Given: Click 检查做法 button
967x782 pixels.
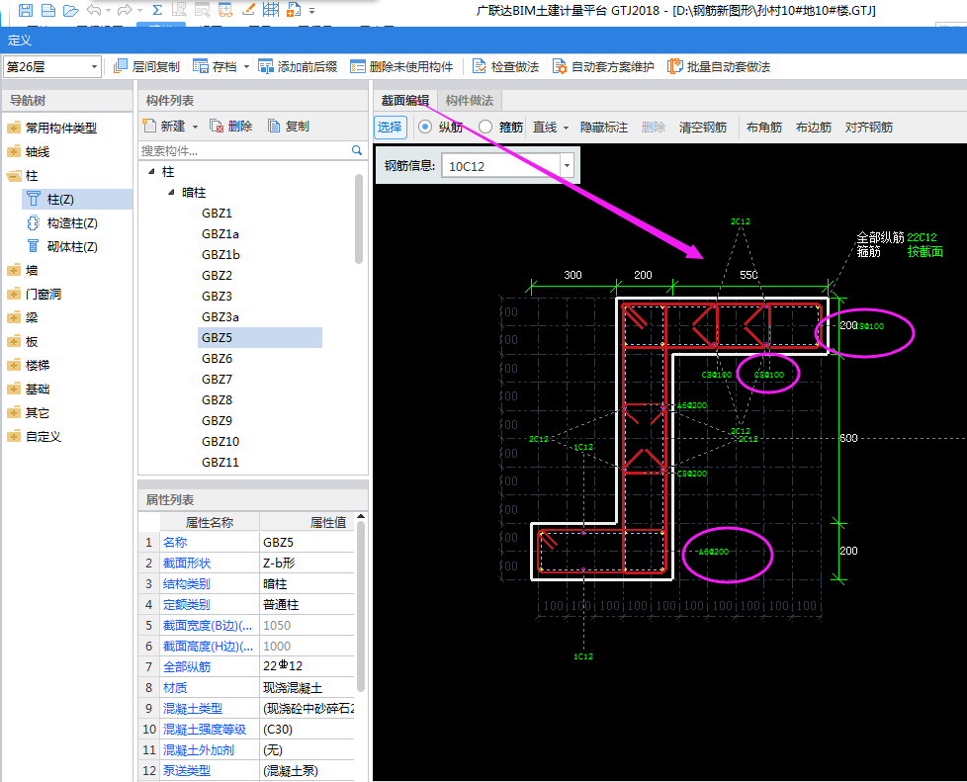Looking at the screenshot, I should [505, 66].
